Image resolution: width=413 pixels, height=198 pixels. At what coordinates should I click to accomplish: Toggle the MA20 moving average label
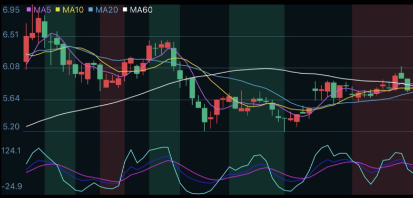(106, 10)
